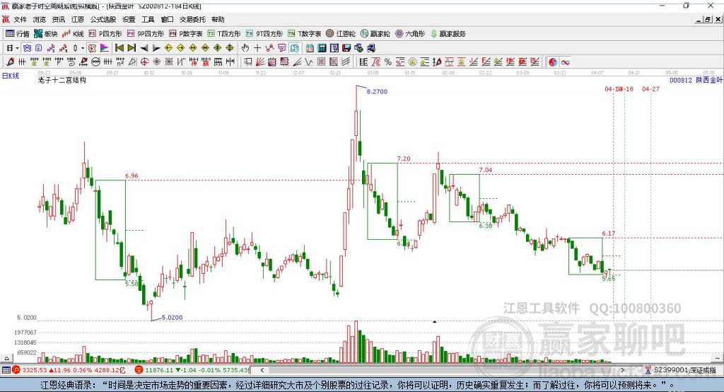
Task: Click the 6.17 price level label
Action: point(609,234)
